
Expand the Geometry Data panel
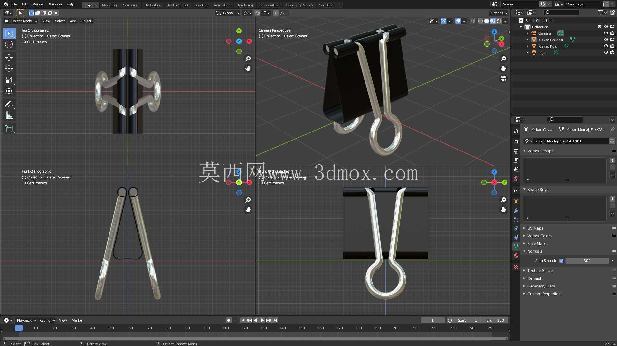coord(541,286)
